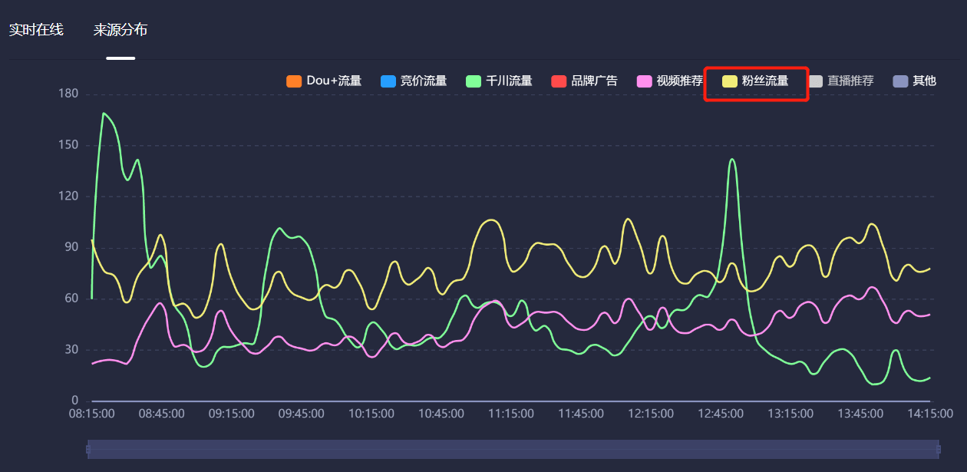Click the yellow 粉丝流量 color swatch
The image size is (967, 472).
[730, 81]
